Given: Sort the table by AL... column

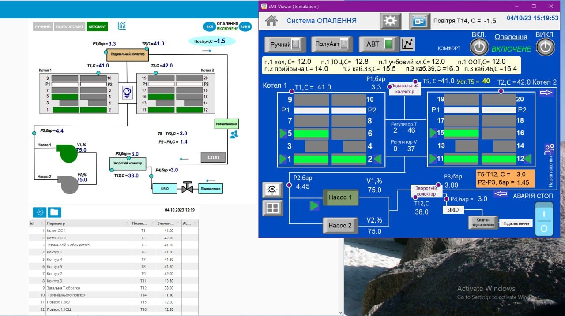Looking at the screenshot, I should 190,223.
